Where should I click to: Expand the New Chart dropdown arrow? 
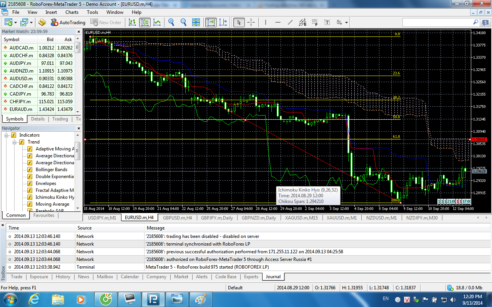pos(16,22)
